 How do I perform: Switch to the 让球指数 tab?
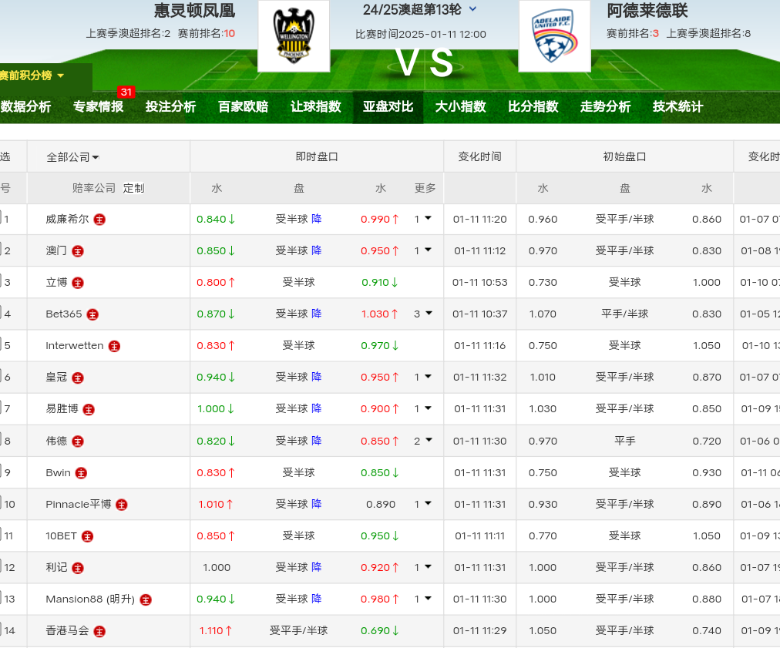pos(316,107)
